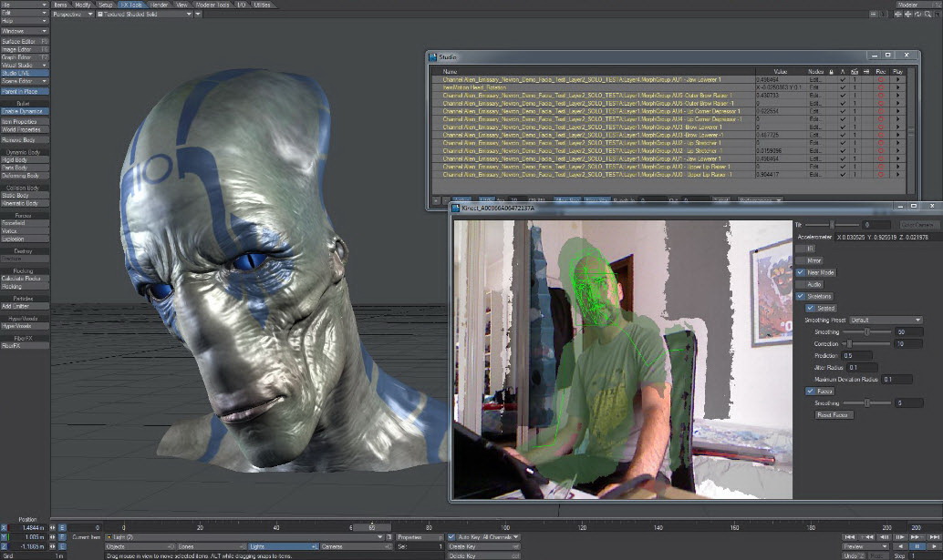Open the Surface Editor from sidebar
This screenshot has height=560, width=943.
[20, 41]
